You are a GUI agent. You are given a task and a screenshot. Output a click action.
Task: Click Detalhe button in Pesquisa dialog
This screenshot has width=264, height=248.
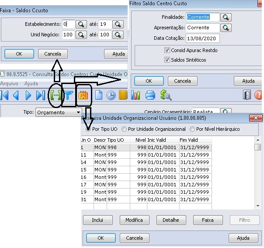tap(171, 220)
